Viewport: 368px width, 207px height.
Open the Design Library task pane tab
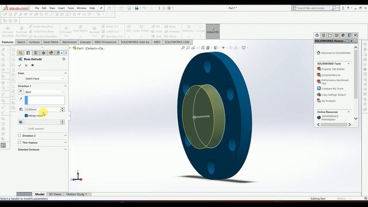point(324,35)
